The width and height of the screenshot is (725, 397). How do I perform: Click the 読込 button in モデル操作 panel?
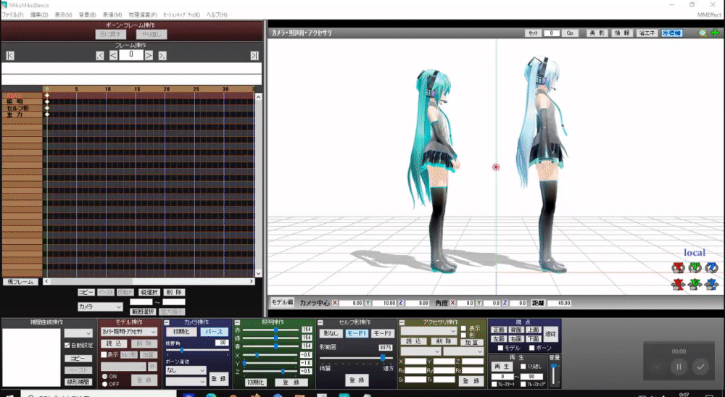tap(114, 343)
